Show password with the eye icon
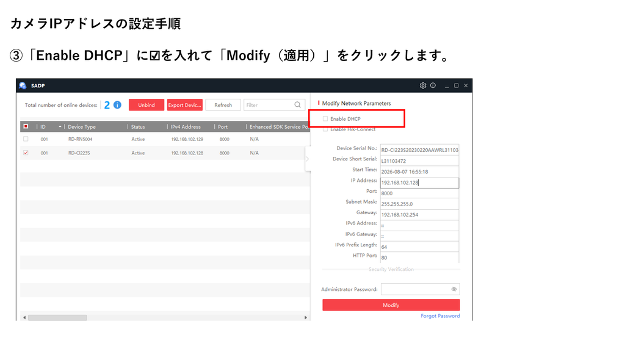 454,289
